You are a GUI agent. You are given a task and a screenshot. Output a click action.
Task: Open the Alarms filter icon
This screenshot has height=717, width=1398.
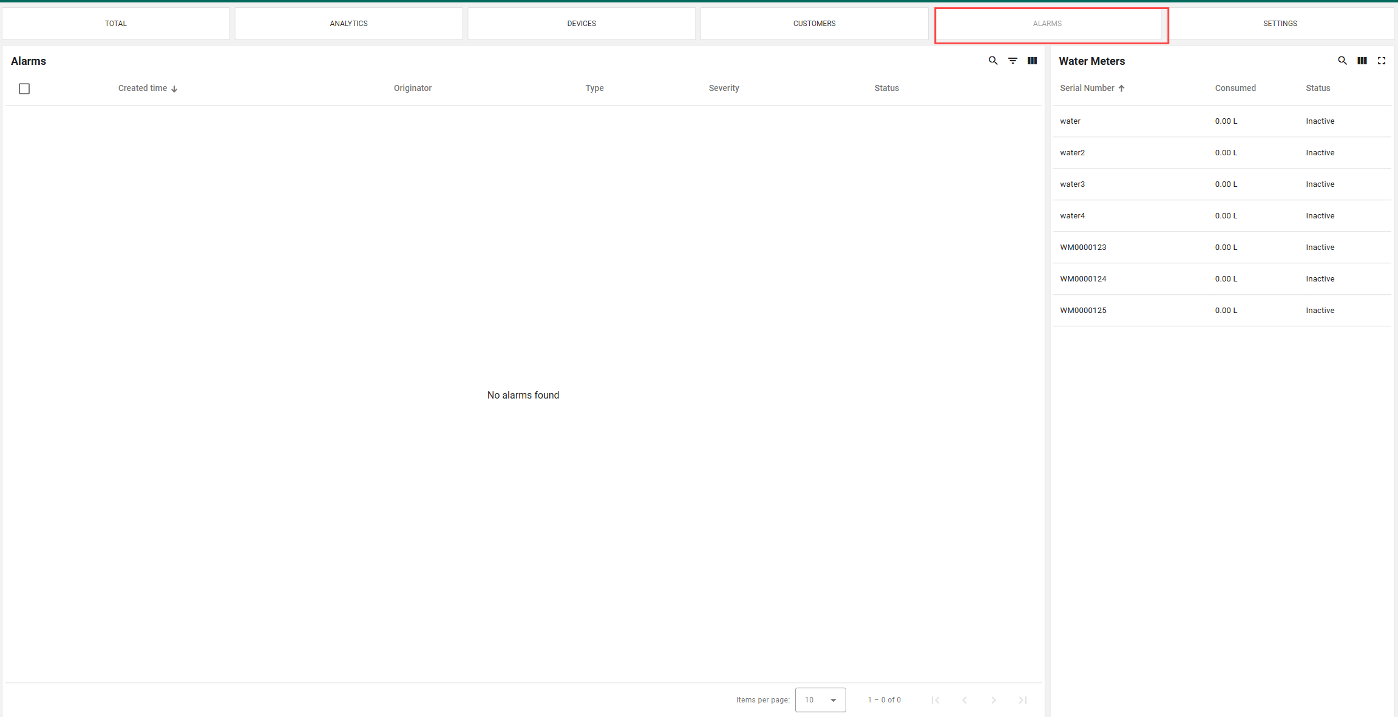pyautogui.click(x=1013, y=61)
